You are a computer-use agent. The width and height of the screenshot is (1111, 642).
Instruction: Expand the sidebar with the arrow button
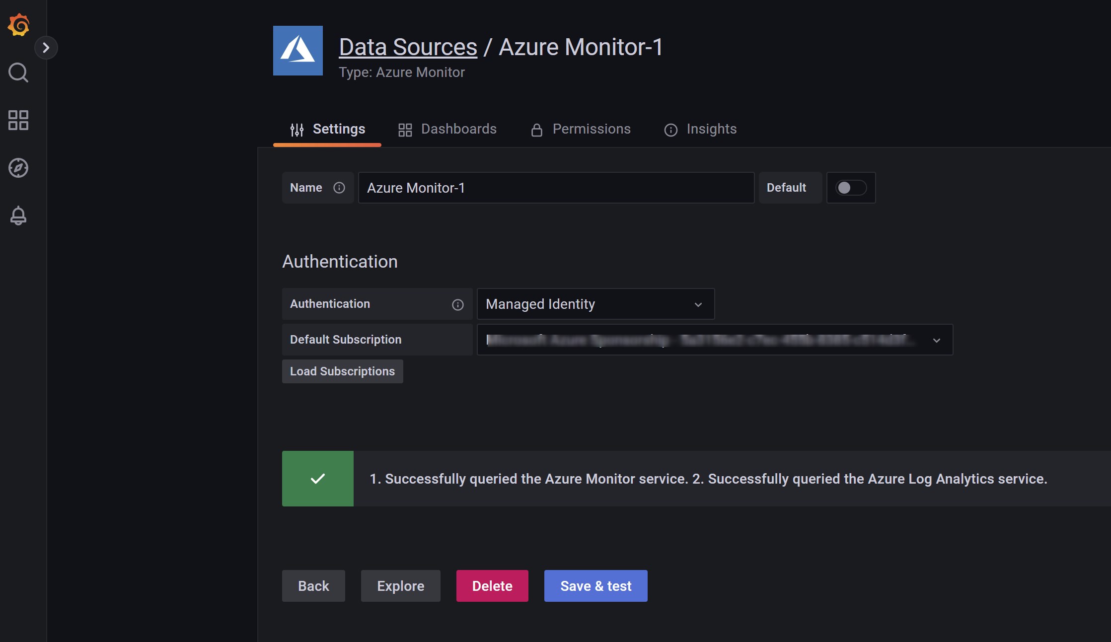click(x=46, y=48)
